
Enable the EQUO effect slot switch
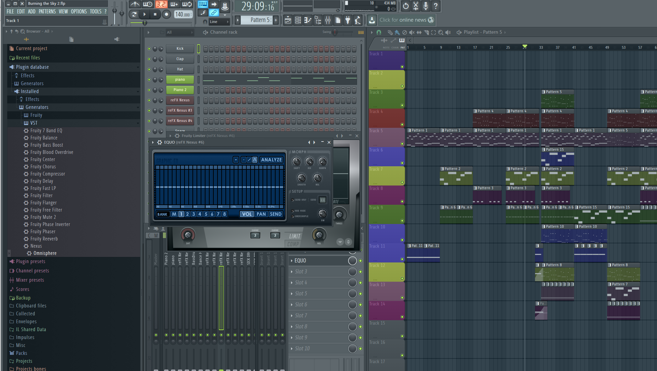coord(360,260)
